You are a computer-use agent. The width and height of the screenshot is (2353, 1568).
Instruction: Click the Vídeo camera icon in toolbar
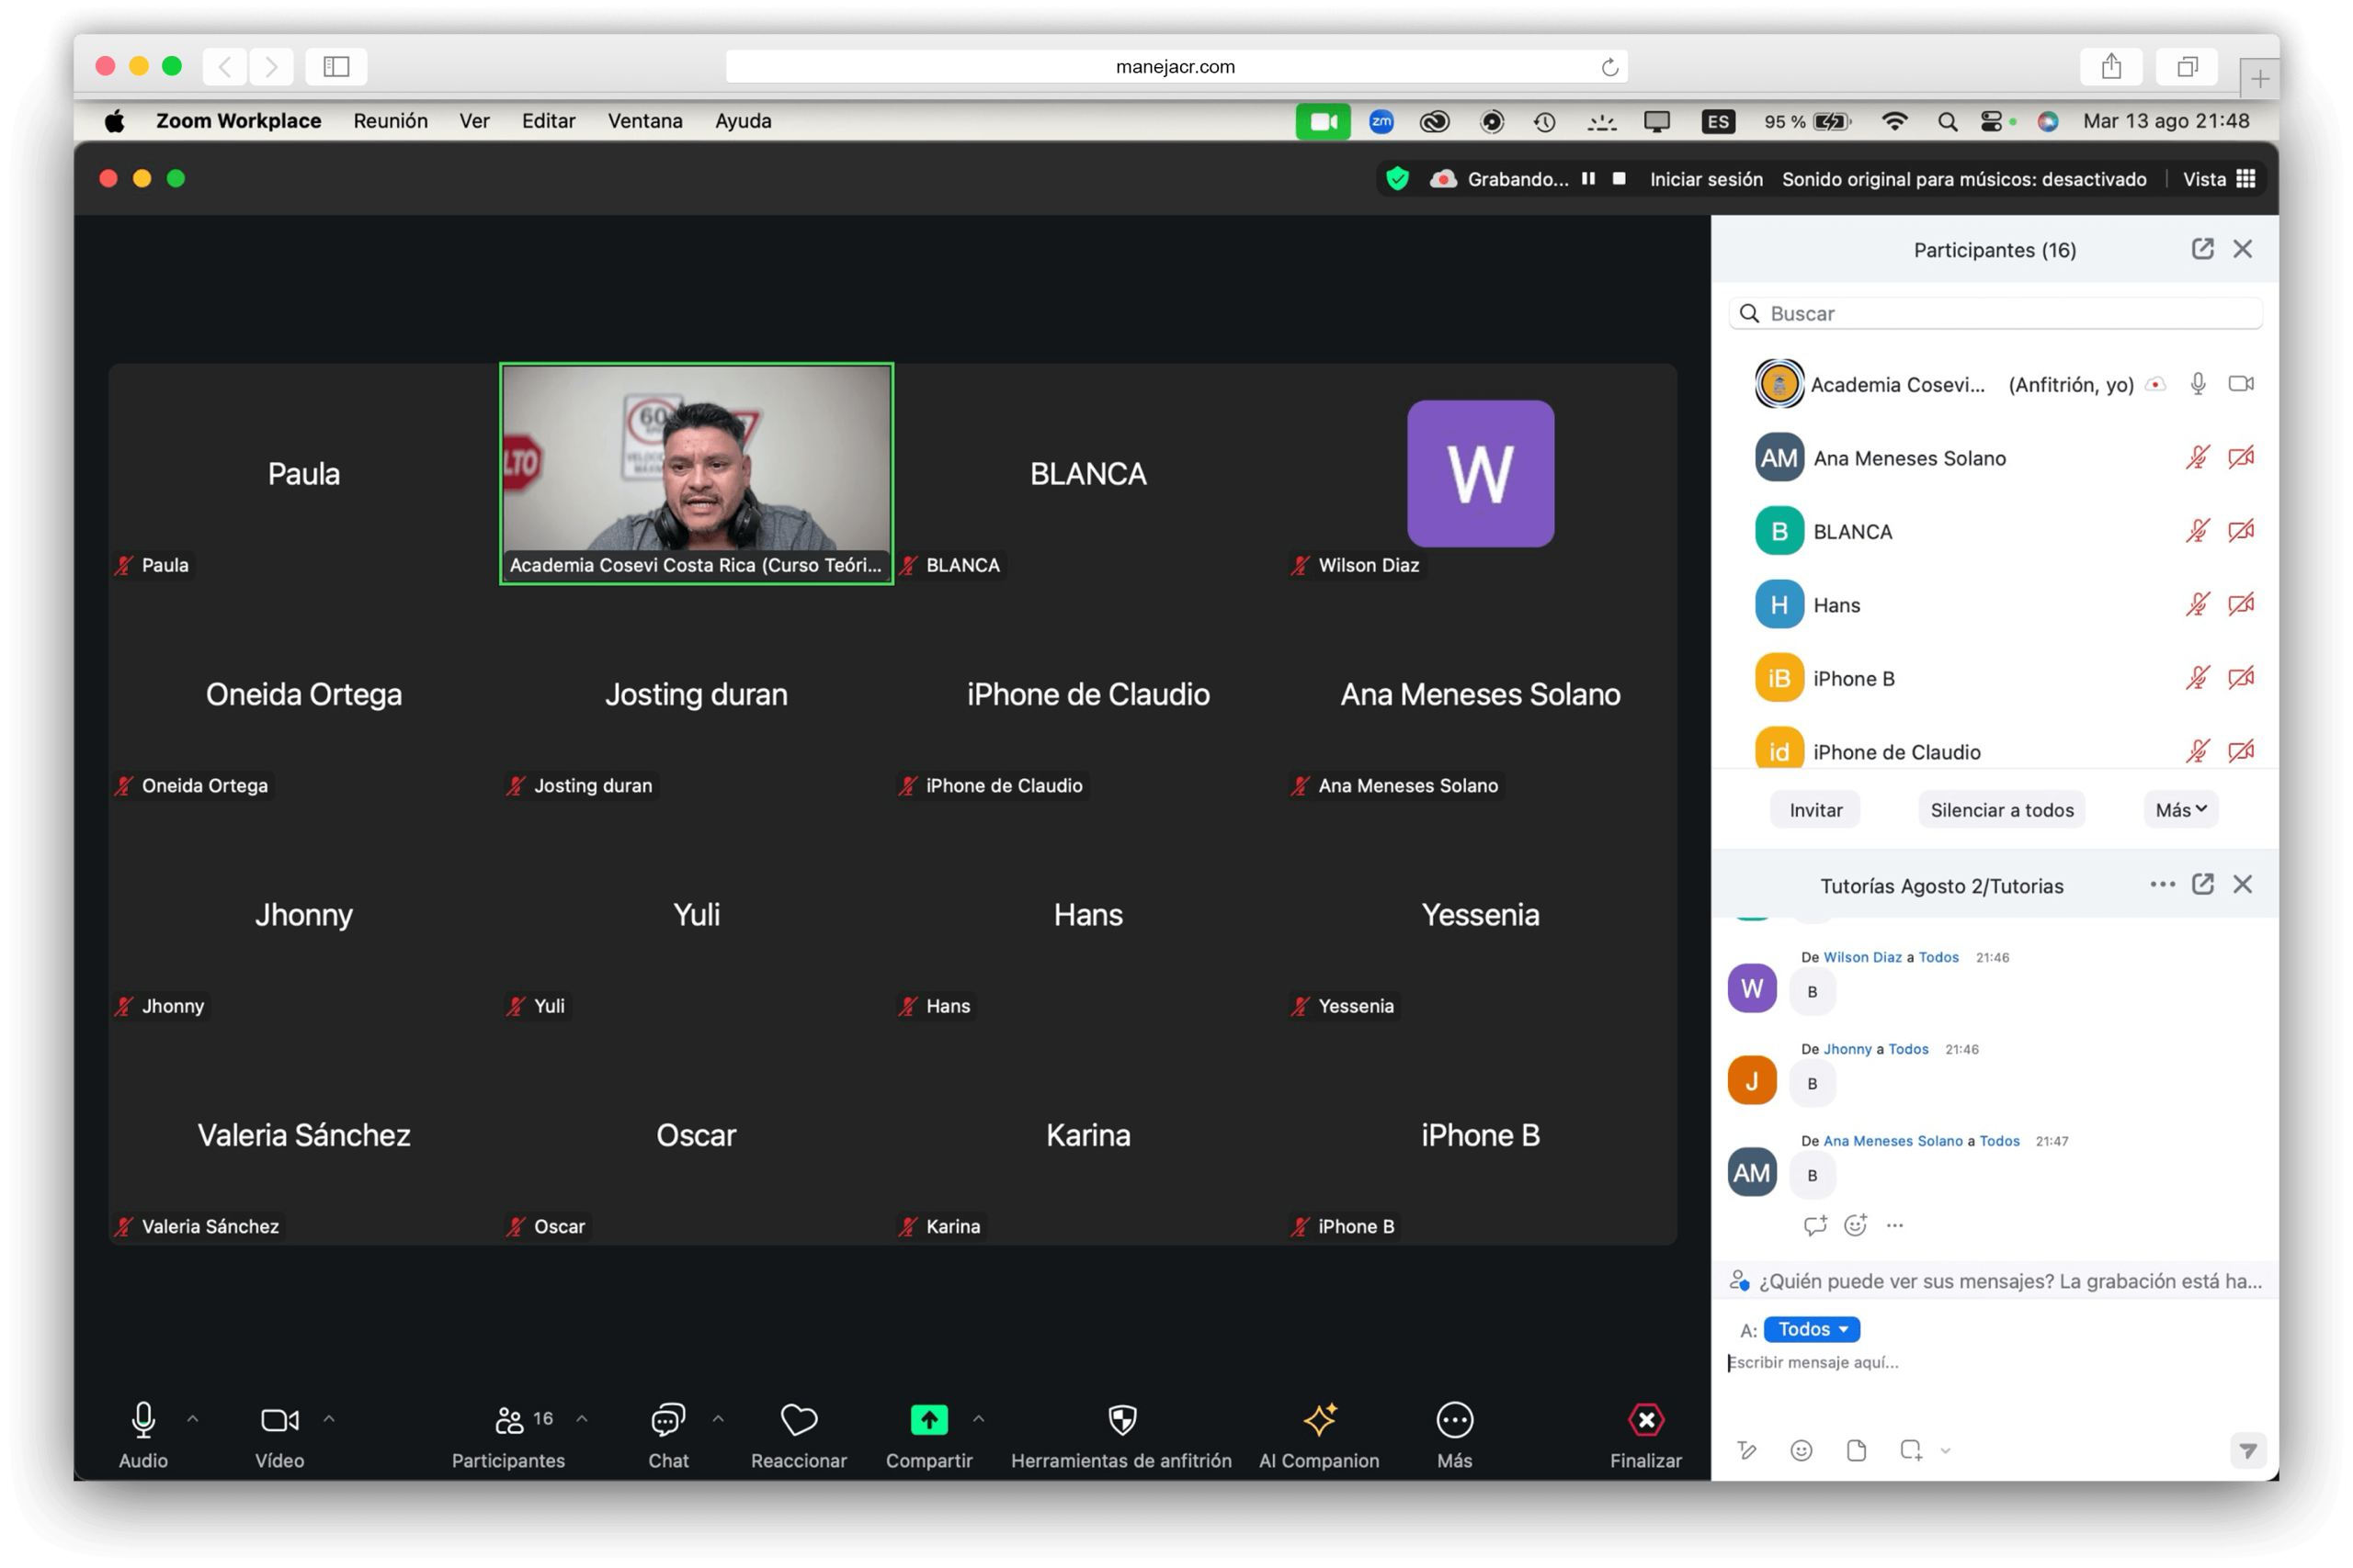coord(279,1419)
